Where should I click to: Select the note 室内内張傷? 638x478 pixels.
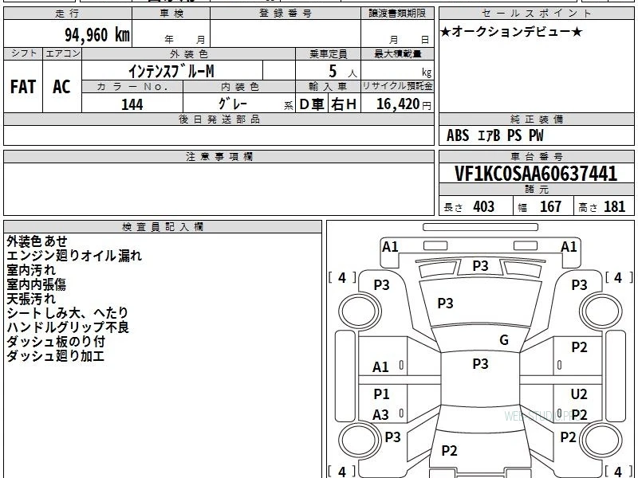[x=36, y=284]
